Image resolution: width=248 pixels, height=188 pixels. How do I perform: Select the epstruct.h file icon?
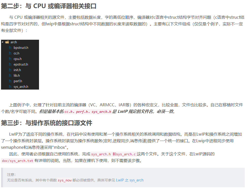tap(10, 64)
